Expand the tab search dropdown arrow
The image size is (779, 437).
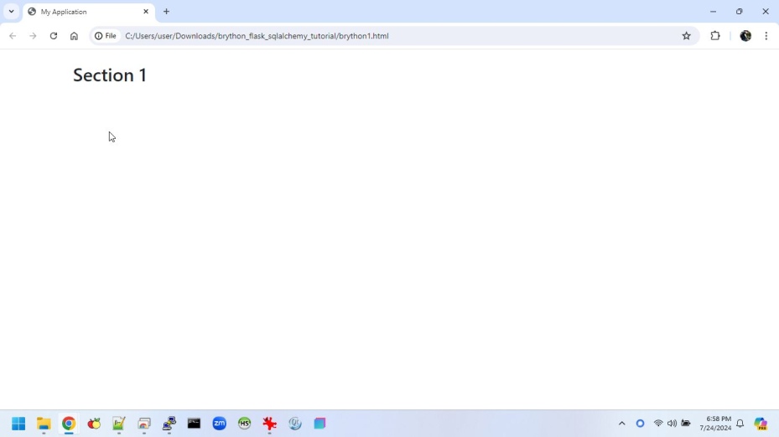(x=11, y=12)
